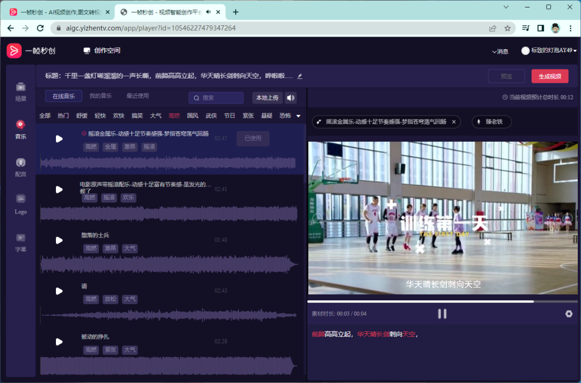
Task: Expand more music categories arrow
Action: [298, 116]
